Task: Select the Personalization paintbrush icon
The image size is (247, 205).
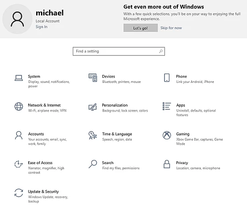Action: 93,107
